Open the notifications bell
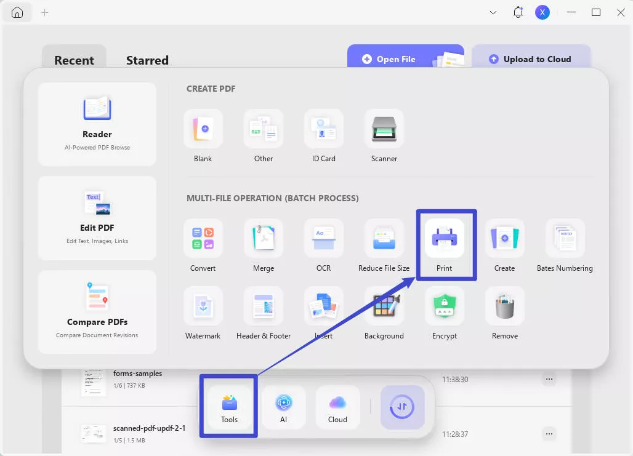Image resolution: width=633 pixels, height=456 pixels. [518, 12]
